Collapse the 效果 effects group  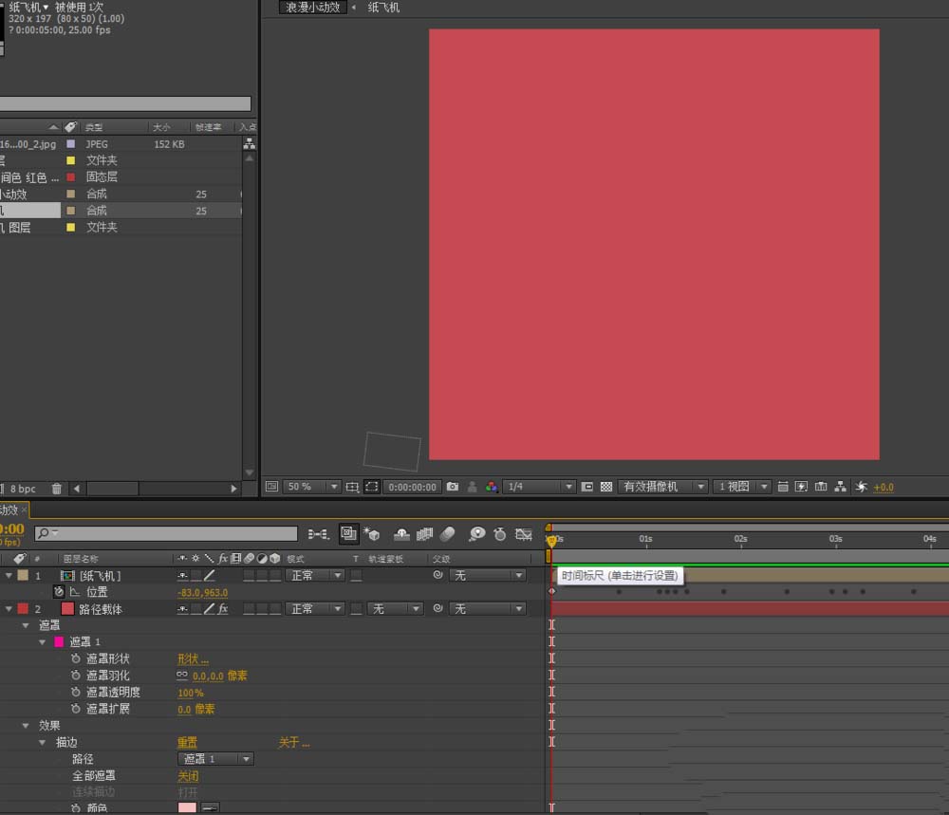pos(27,726)
